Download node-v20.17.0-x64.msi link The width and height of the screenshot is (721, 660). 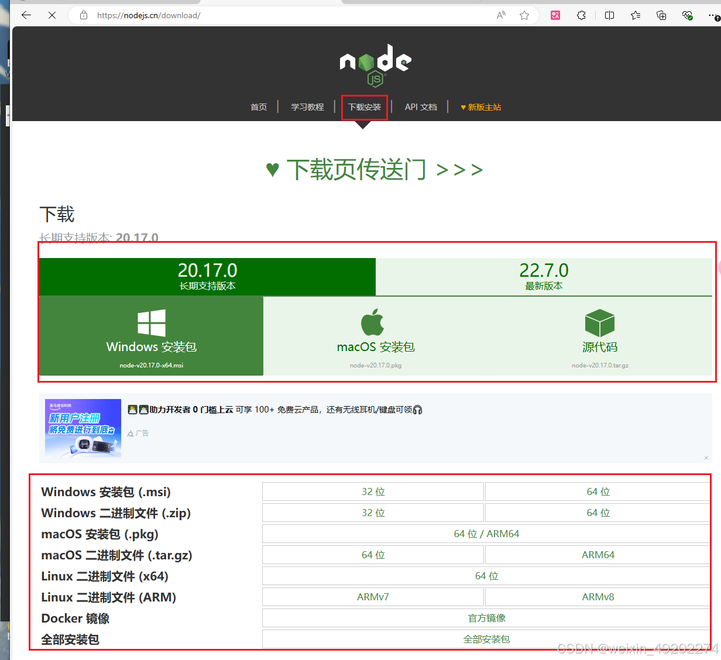[x=152, y=365]
